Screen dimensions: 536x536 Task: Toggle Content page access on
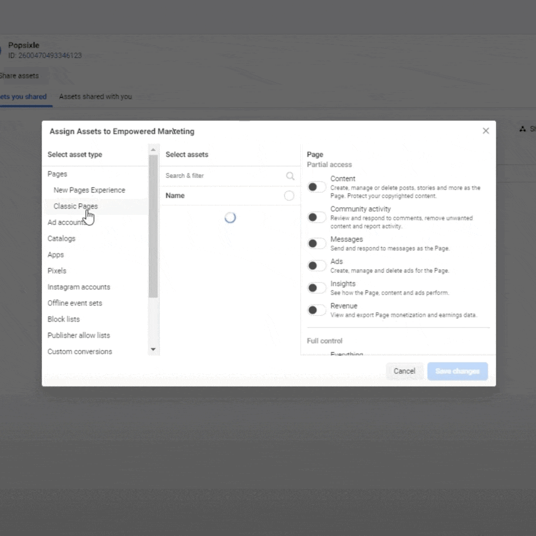316,187
